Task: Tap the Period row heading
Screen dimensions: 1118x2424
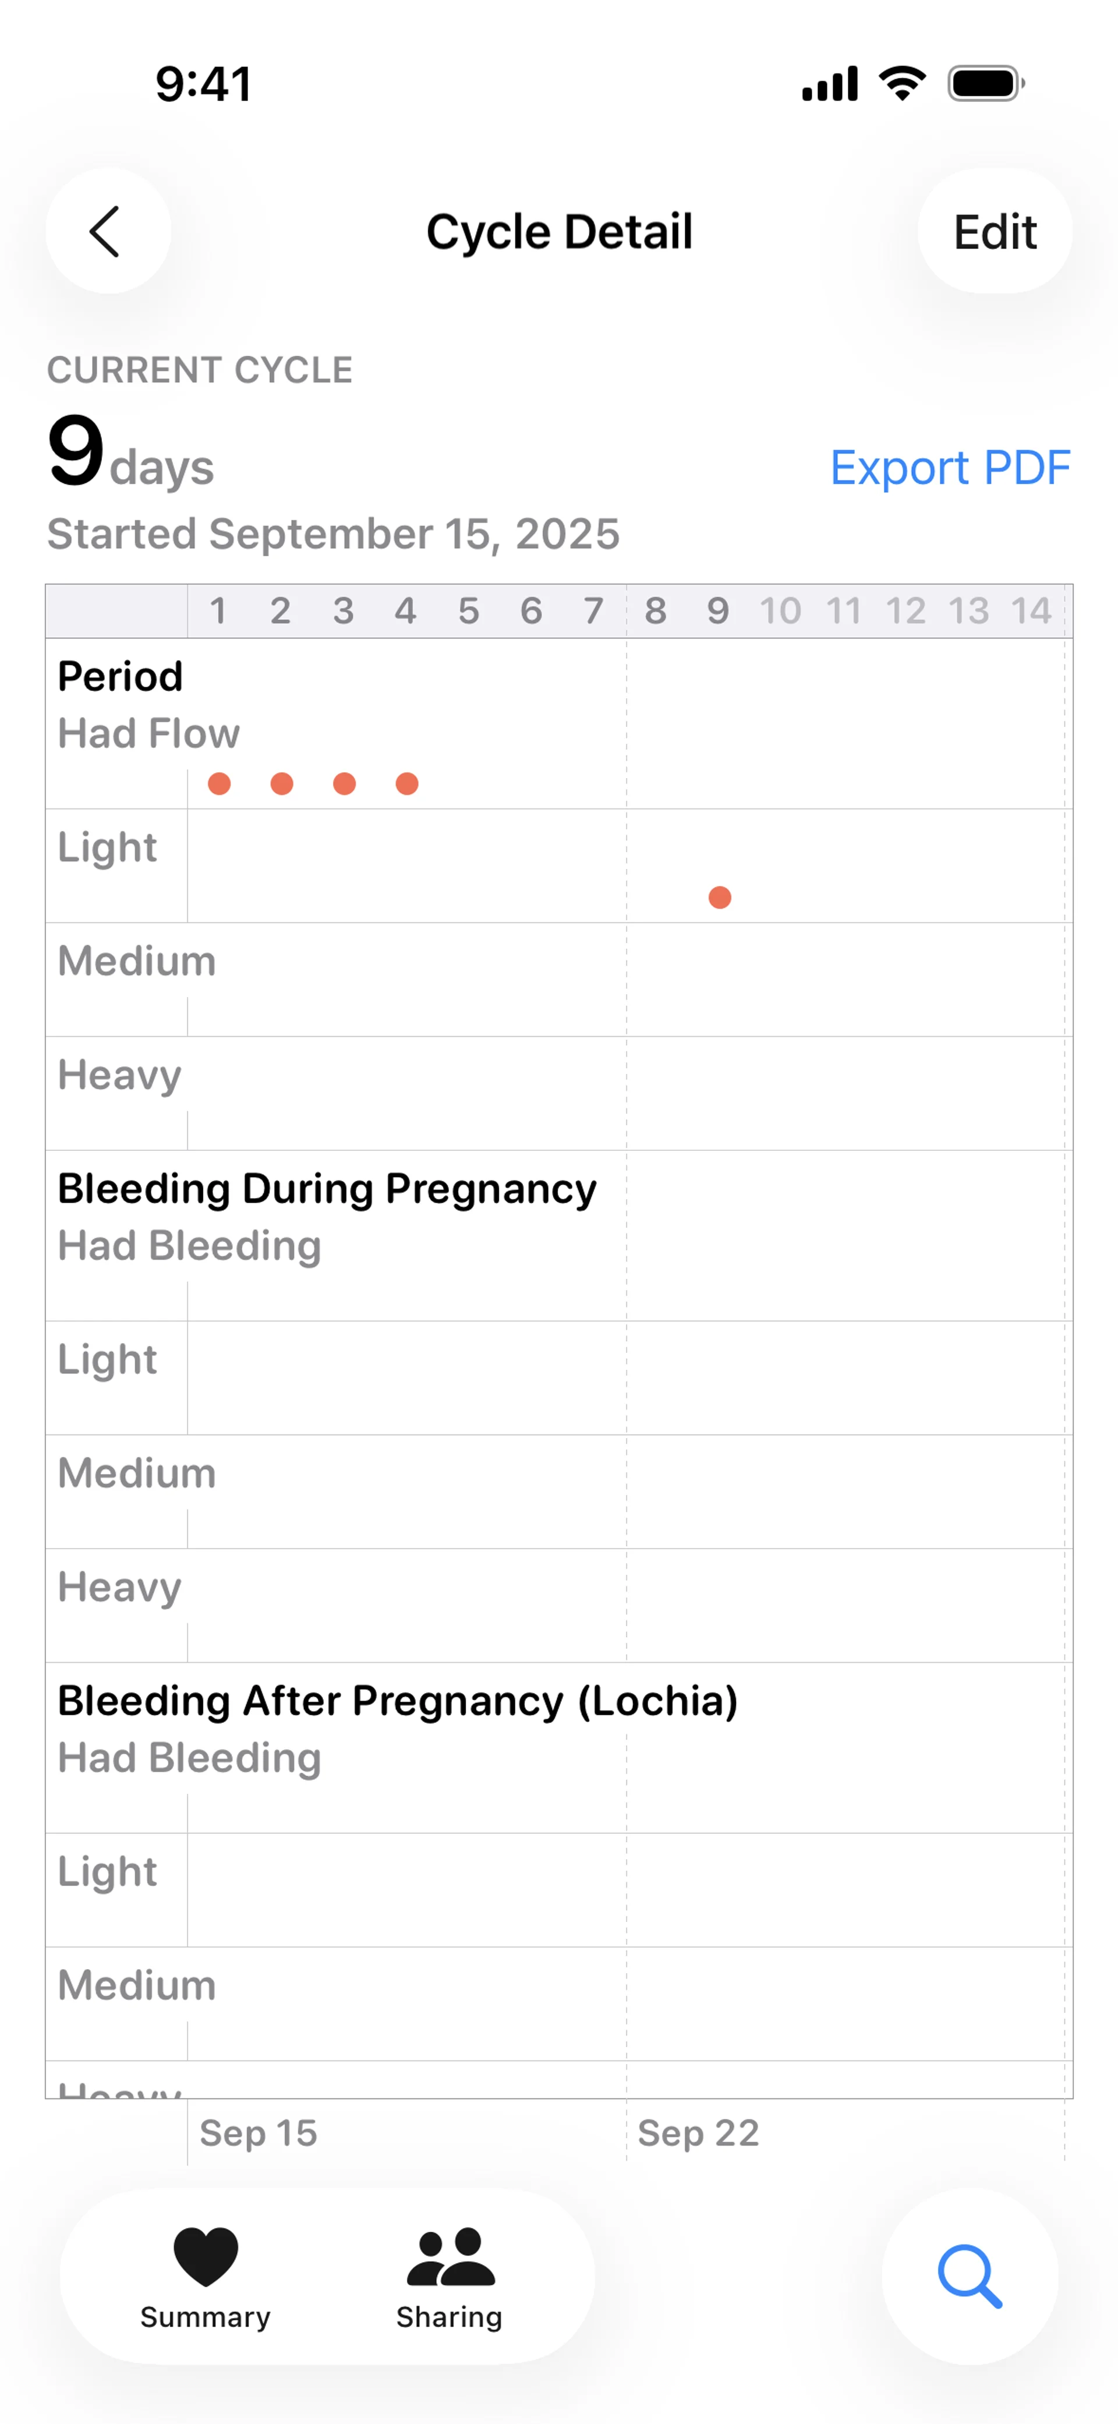Action: tap(121, 677)
